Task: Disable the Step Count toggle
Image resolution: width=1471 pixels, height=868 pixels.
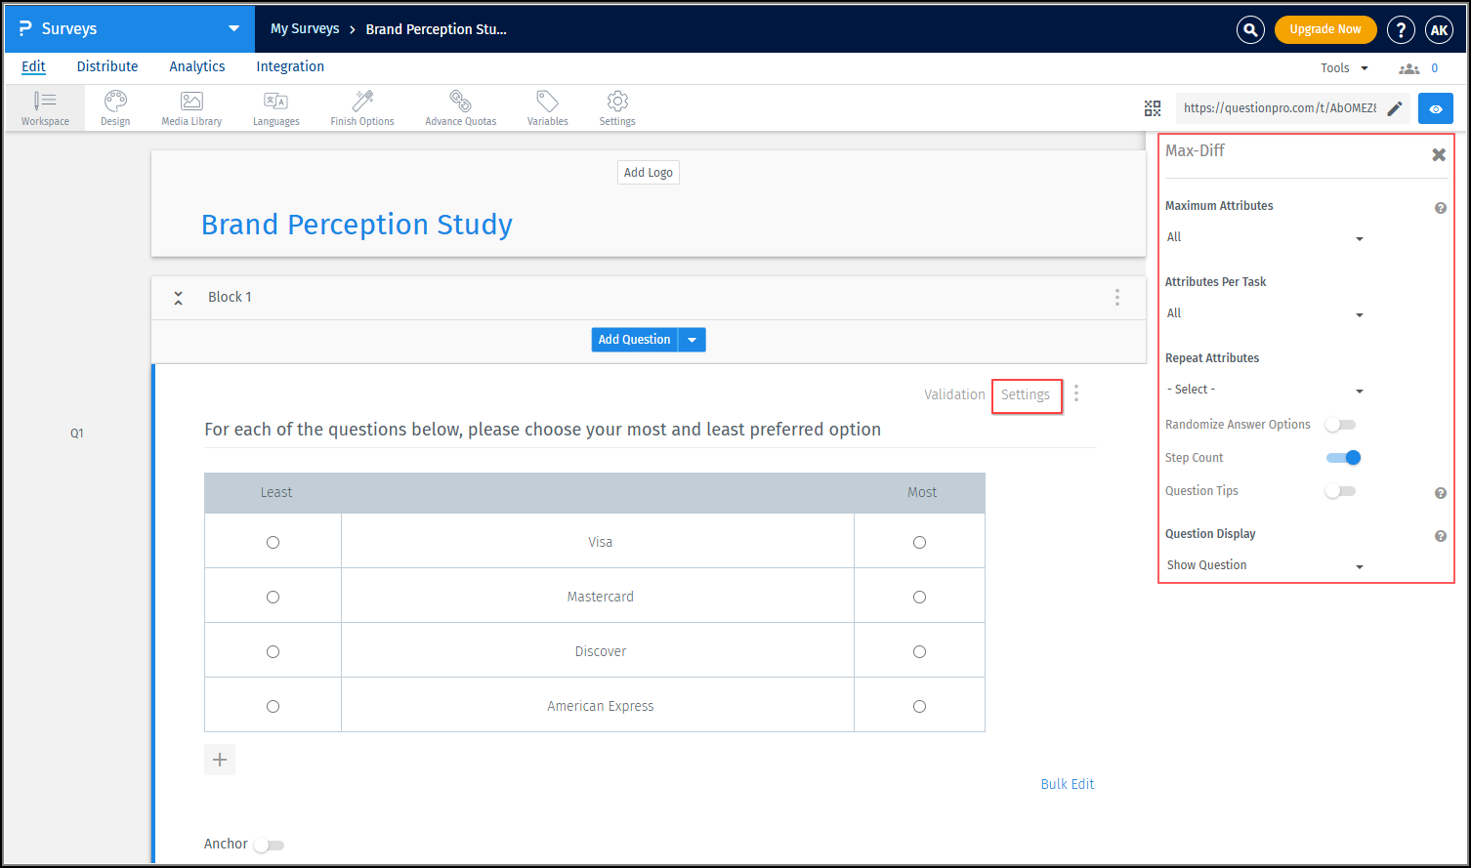Action: 1343,457
